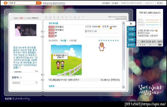Click the disc icon in music player
This screenshot has width=167, height=107.
[139, 42]
